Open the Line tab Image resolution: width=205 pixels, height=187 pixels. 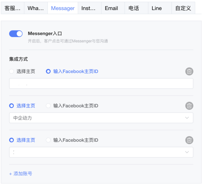tap(160, 8)
